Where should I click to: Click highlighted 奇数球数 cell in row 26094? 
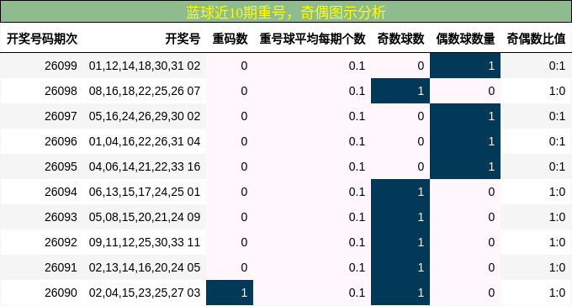(x=400, y=192)
